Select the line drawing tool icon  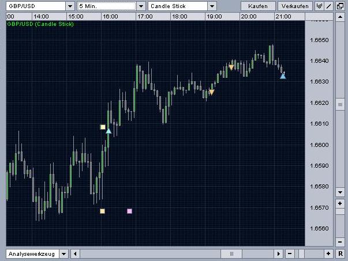(329, 6)
